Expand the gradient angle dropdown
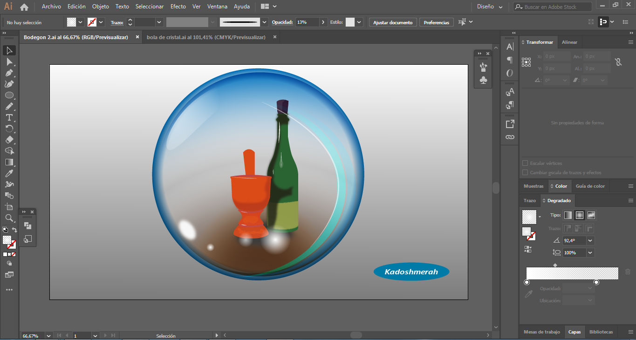636x340 pixels. 590,241
